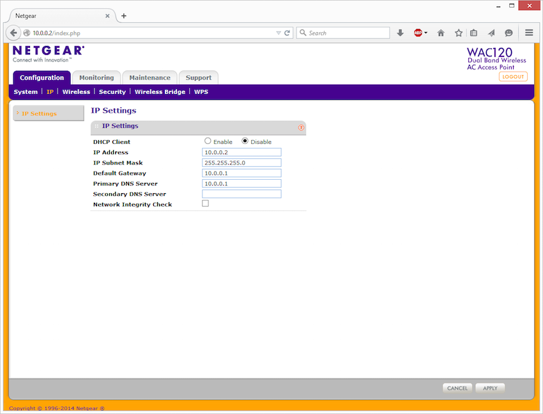Open the IP submenu

click(x=50, y=92)
